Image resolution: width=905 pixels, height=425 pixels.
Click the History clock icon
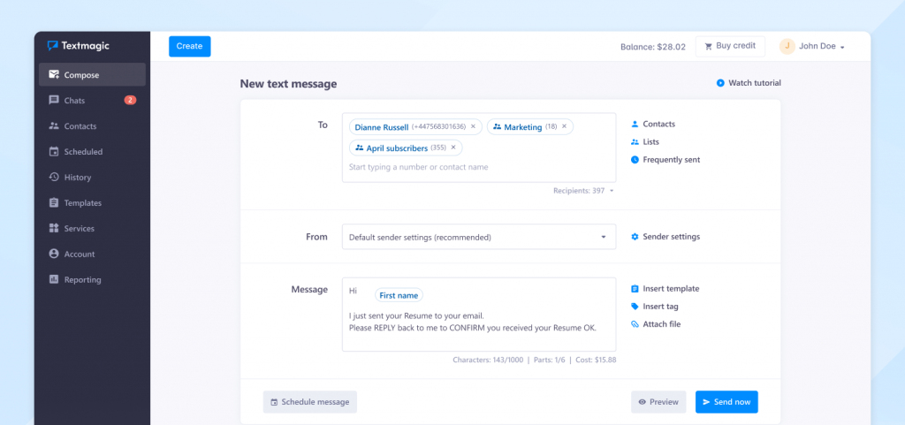pos(54,178)
